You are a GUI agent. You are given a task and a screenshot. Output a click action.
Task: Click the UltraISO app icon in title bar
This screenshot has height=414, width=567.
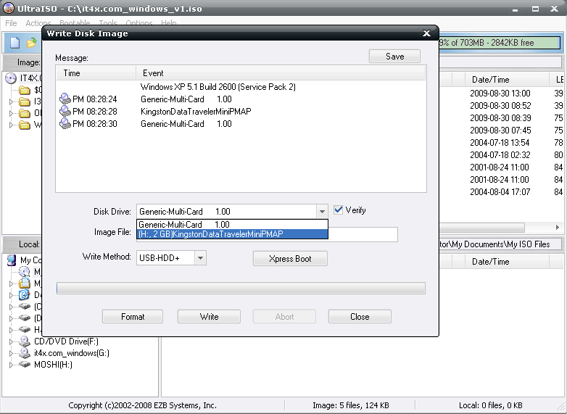pyautogui.click(x=8, y=8)
